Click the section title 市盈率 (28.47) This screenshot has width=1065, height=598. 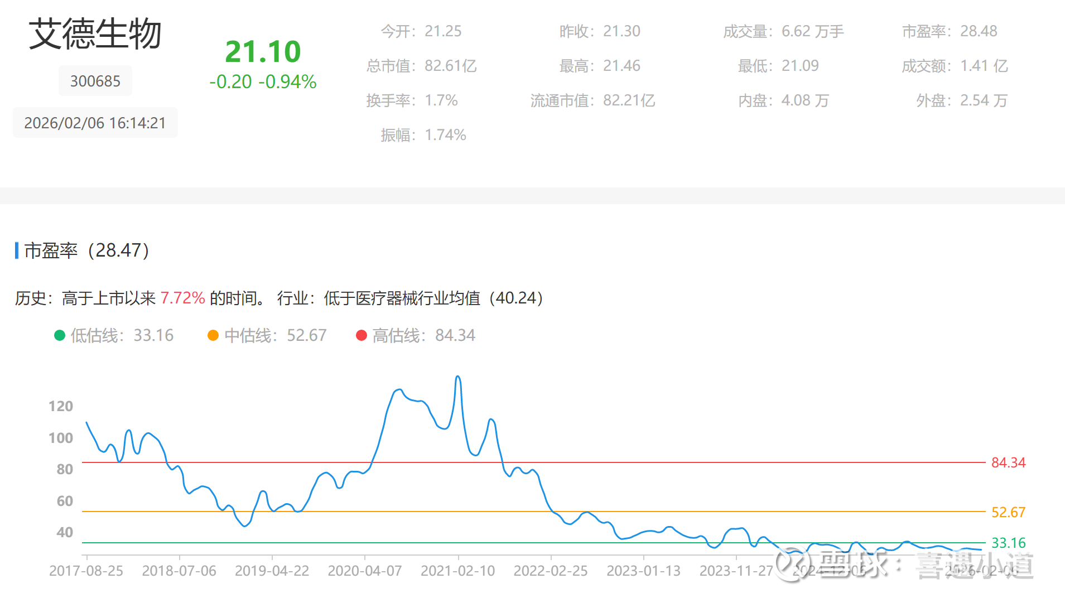coord(86,250)
